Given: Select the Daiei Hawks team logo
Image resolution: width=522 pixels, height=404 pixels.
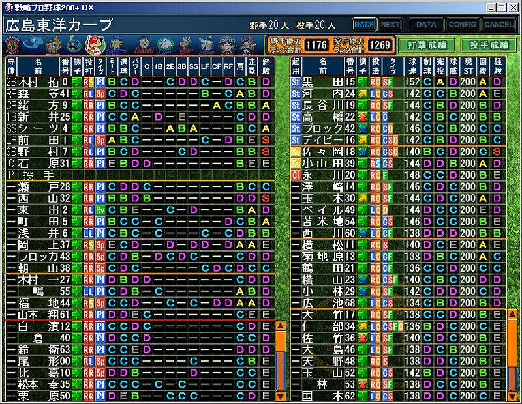Looking at the screenshot, I should [144, 45].
